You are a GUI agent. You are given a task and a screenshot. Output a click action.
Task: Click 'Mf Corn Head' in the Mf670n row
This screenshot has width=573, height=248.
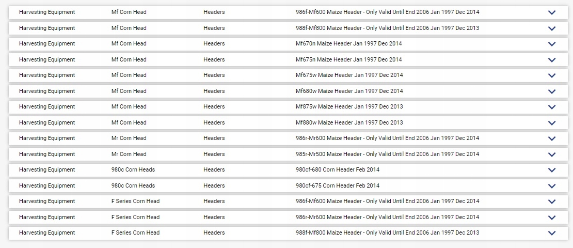tap(129, 43)
